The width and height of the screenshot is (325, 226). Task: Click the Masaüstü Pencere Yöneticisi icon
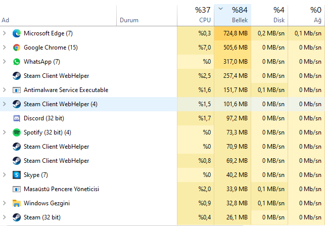(x=17, y=189)
